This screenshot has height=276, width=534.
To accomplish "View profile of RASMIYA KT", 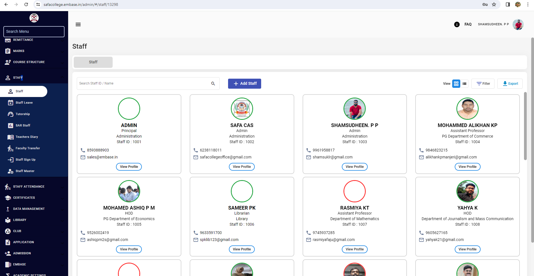I will click(355, 249).
